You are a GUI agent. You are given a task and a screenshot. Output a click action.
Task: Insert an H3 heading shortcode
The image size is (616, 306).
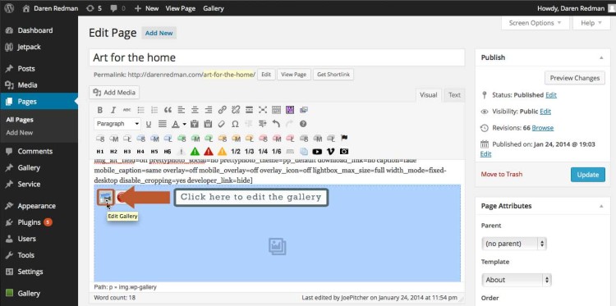(x=126, y=152)
